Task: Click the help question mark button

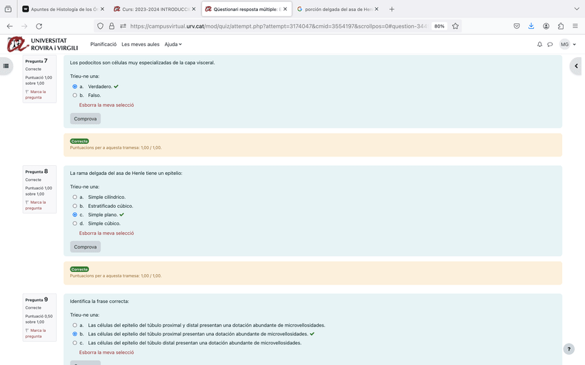Action: pos(568,349)
